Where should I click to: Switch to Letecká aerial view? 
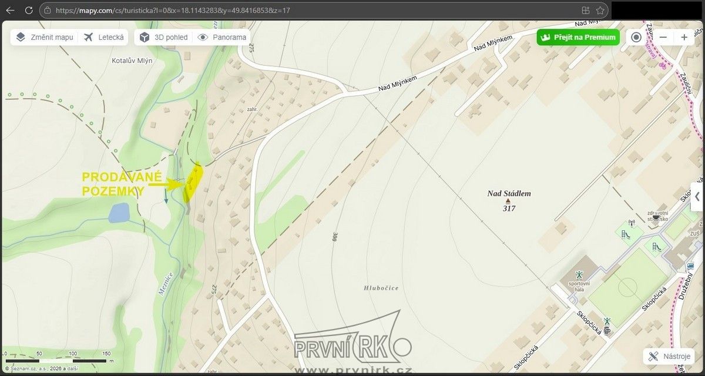(105, 37)
